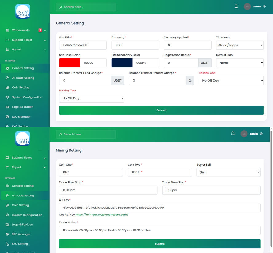The width and height of the screenshot is (273, 253).
Task: Click into the API Key field
Action: (160, 208)
